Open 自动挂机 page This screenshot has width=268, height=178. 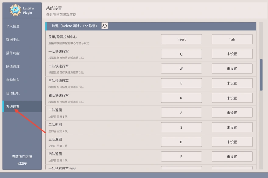[x=13, y=93]
